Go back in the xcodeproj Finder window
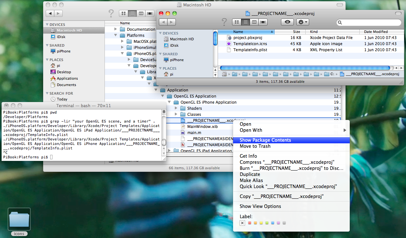This screenshot has width=406, height=238. (163, 22)
